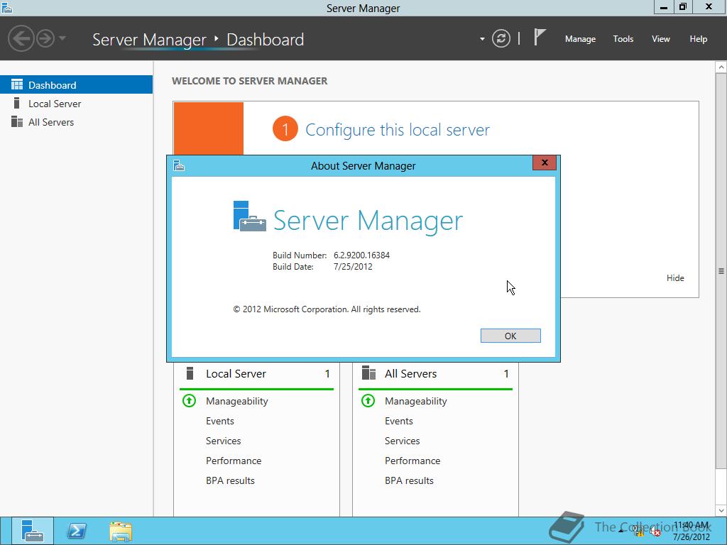Open File Explorer from the taskbar
The image size is (727, 545).
click(x=121, y=532)
